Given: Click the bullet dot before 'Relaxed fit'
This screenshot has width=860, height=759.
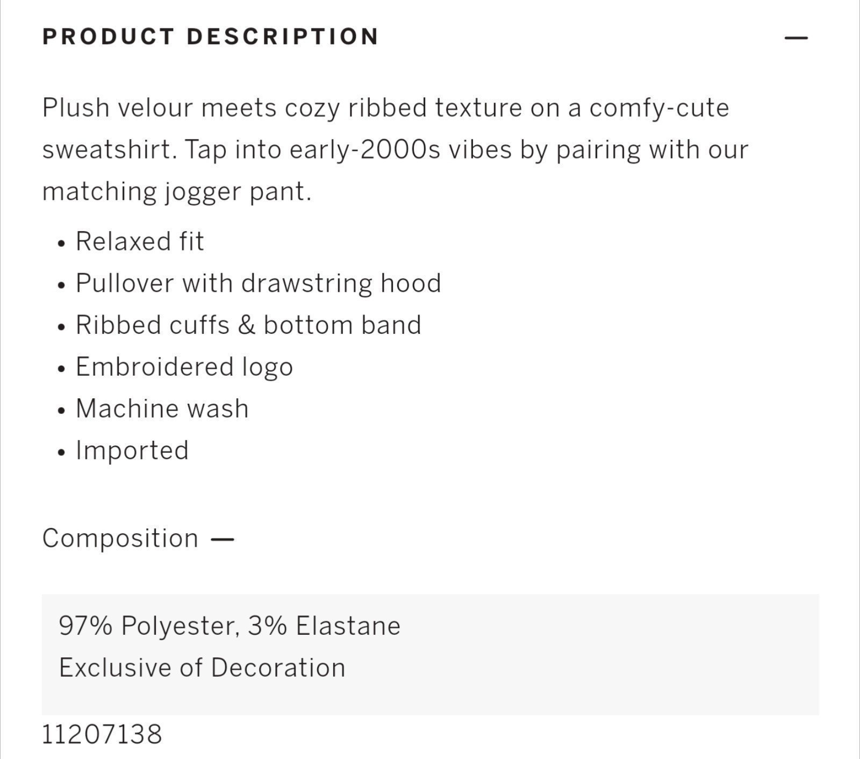Looking at the screenshot, I should [x=62, y=244].
